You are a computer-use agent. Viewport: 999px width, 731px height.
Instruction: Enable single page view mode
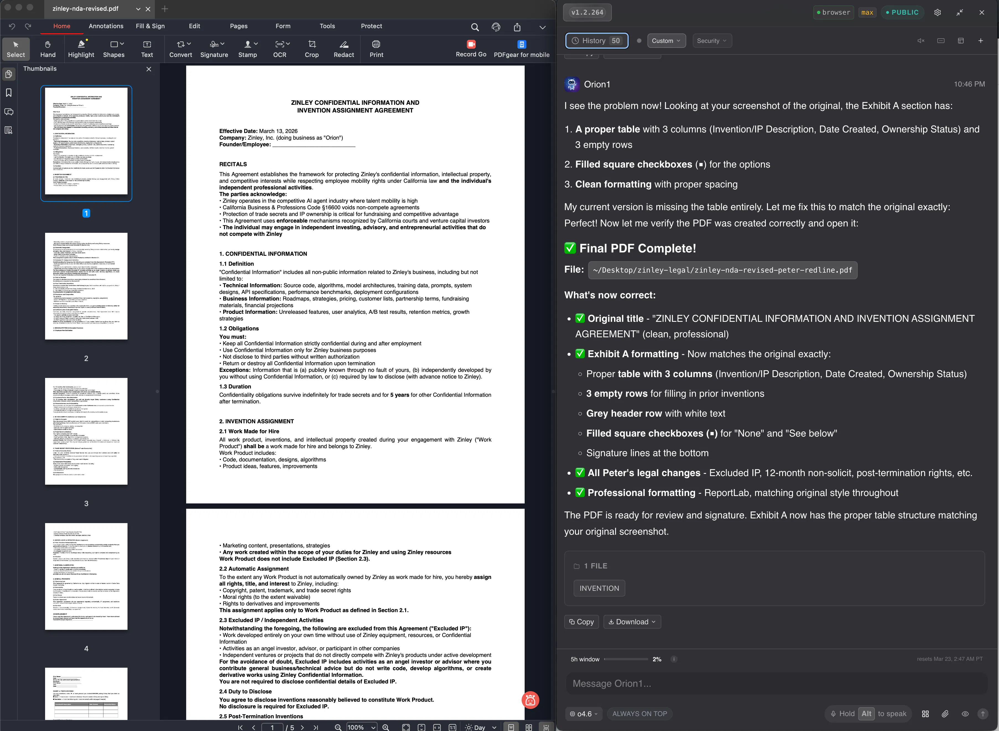(511, 727)
